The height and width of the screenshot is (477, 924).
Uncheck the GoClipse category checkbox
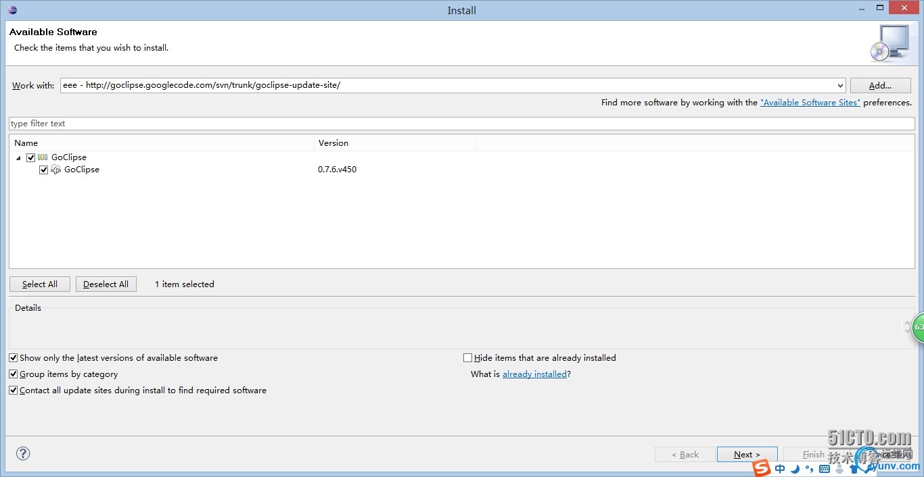[x=30, y=157]
